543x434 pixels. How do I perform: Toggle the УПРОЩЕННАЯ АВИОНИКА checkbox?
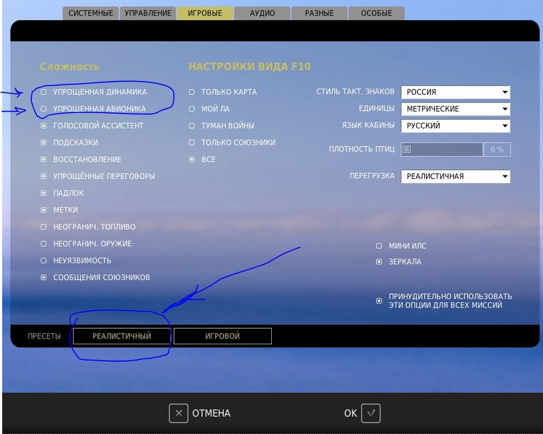point(43,109)
